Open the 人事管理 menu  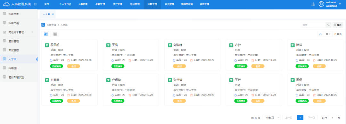click(83, 4)
